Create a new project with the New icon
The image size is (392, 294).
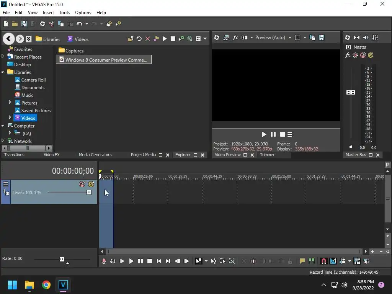6,24
